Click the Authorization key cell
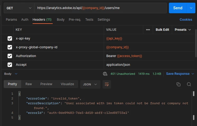 point(59,56)
